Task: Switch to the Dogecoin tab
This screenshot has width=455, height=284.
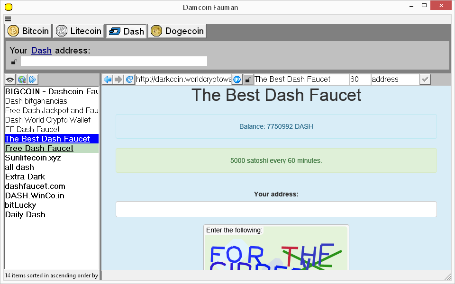Action: [177, 31]
